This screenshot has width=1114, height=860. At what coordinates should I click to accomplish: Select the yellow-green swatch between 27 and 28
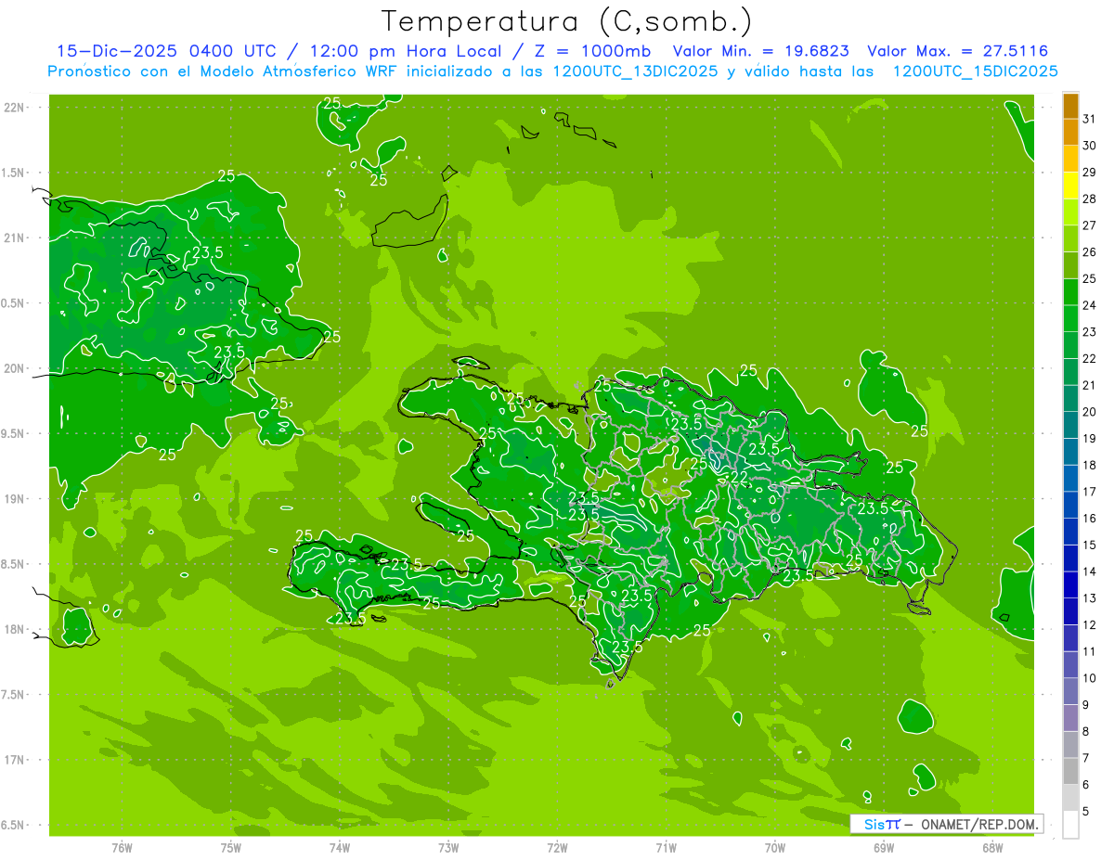1071,212
